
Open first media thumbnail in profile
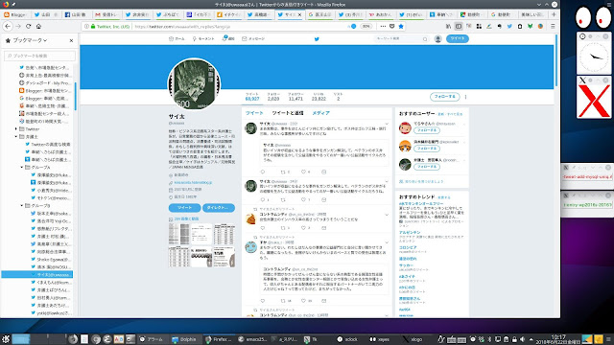pyautogui.click(x=179, y=234)
